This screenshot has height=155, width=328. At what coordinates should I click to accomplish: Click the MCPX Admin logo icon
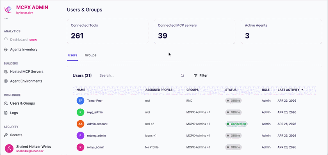[x=8, y=9]
